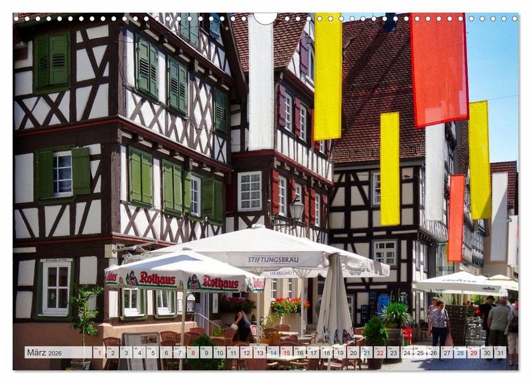Click the tall yellow banner at top center
The height and width of the screenshot is (383, 531).
327,76
